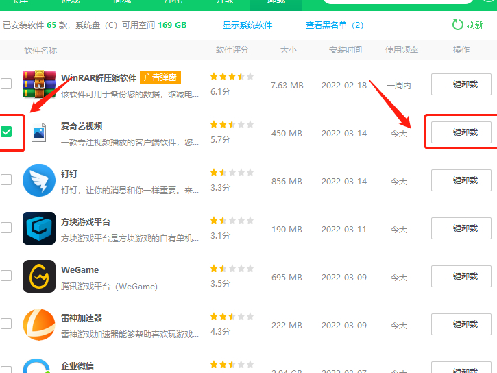Select the 企业微信 name text

[77, 365]
